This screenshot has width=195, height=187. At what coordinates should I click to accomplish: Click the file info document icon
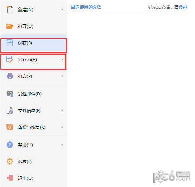[10, 110]
